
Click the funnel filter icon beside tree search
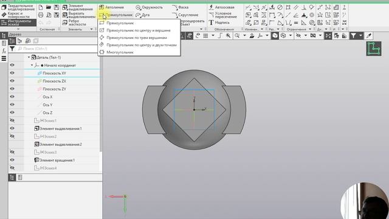click(x=12, y=49)
